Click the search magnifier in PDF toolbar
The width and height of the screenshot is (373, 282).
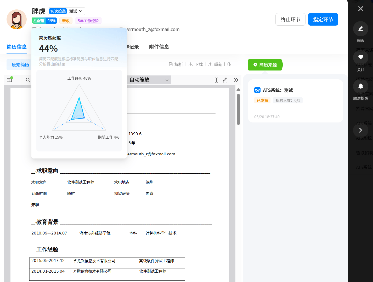tap(28, 80)
